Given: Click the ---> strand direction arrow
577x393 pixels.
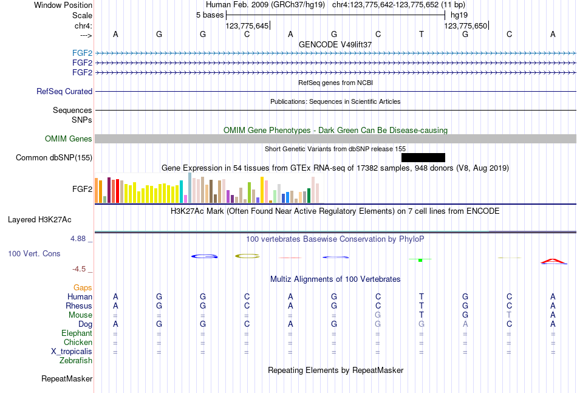Looking at the screenshot, I should point(86,35).
